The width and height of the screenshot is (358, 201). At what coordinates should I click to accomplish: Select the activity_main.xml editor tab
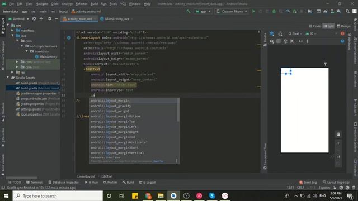79,19
